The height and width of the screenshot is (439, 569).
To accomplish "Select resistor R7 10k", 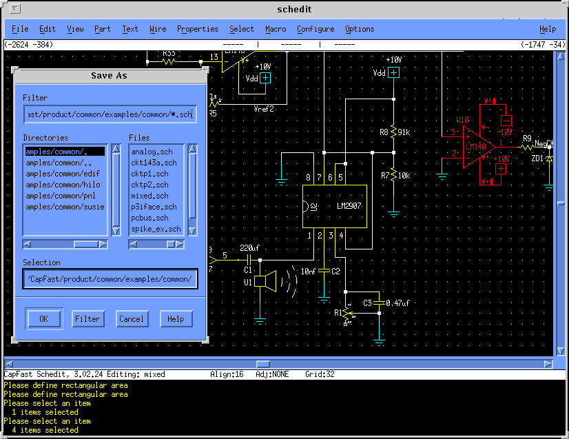I will (x=394, y=176).
